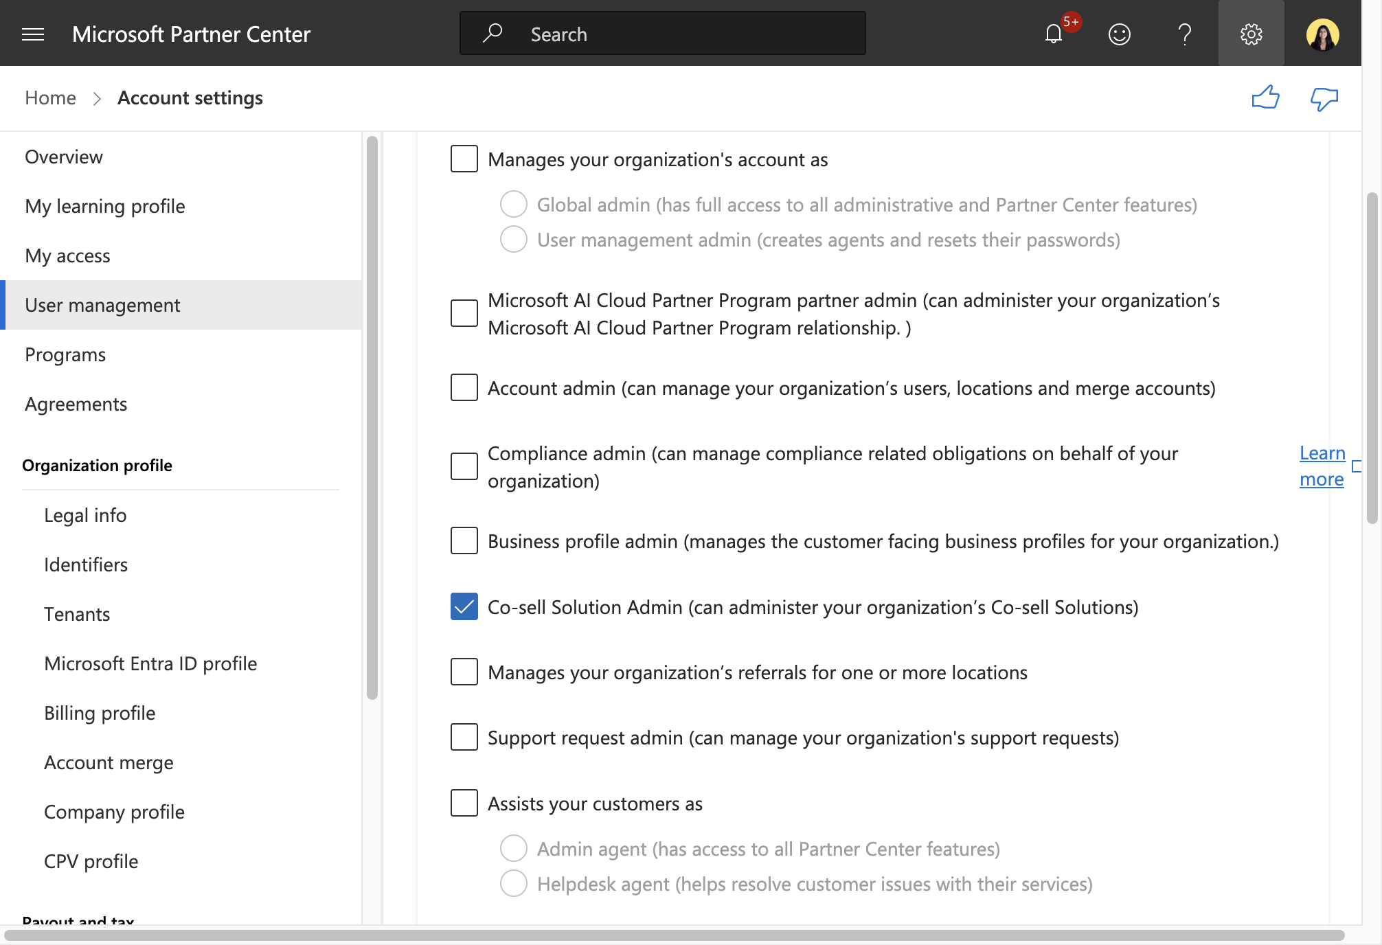
Task: Open the smiley feedback icon
Action: (x=1120, y=34)
